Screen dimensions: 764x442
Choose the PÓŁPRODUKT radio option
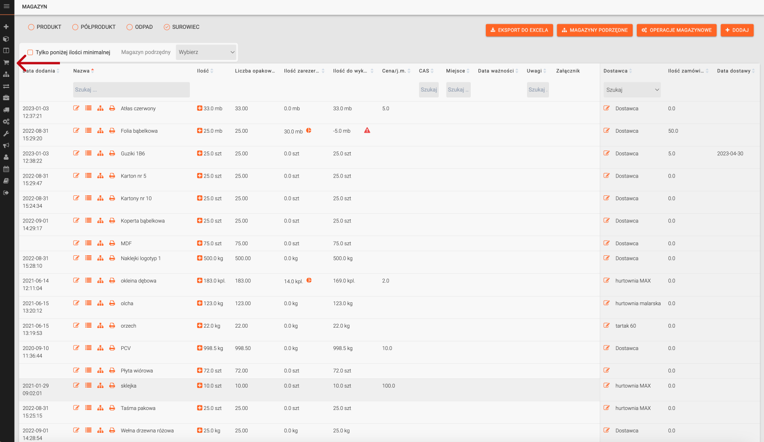(x=75, y=27)
